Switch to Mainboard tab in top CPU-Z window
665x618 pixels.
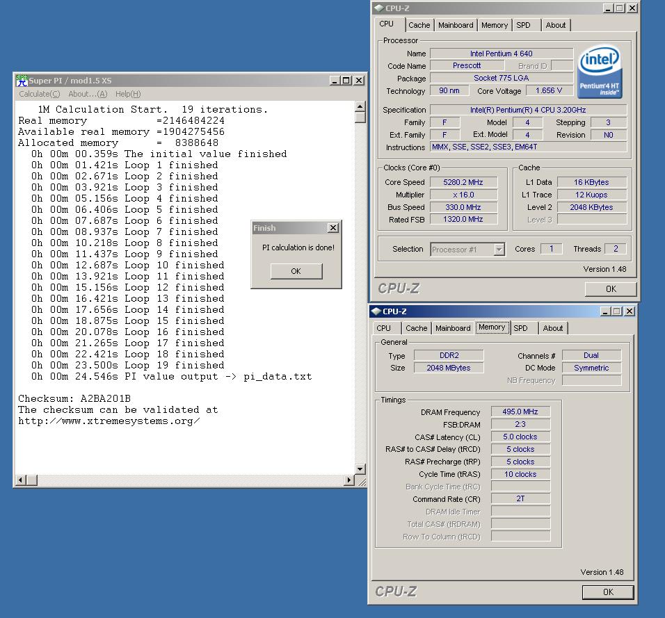456,25
